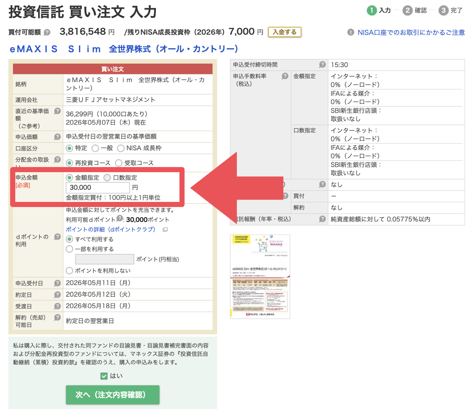The height and width of the screenshot is (414, 473).
Task: Choose ポイントを利用しない option
Action: [x=69, y=271]
